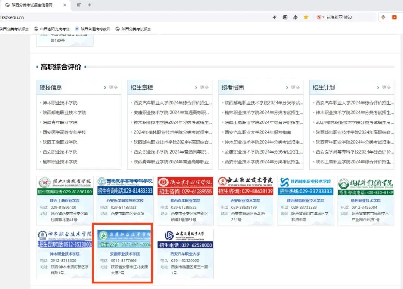The image size is (403, 289).
Task: Open 西安汽车职业大学2024年报考指南 link
Action: coord(258,132)
